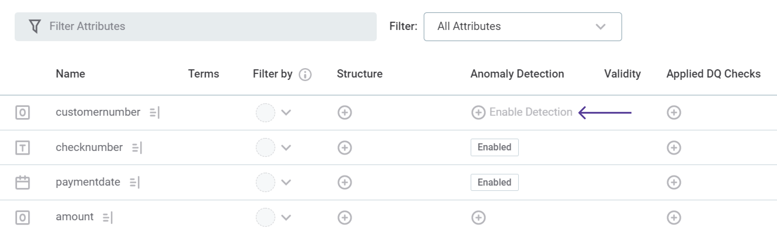Click the Anomaly Detection column header
Screen dimensions: 777x232
point(517,74)
